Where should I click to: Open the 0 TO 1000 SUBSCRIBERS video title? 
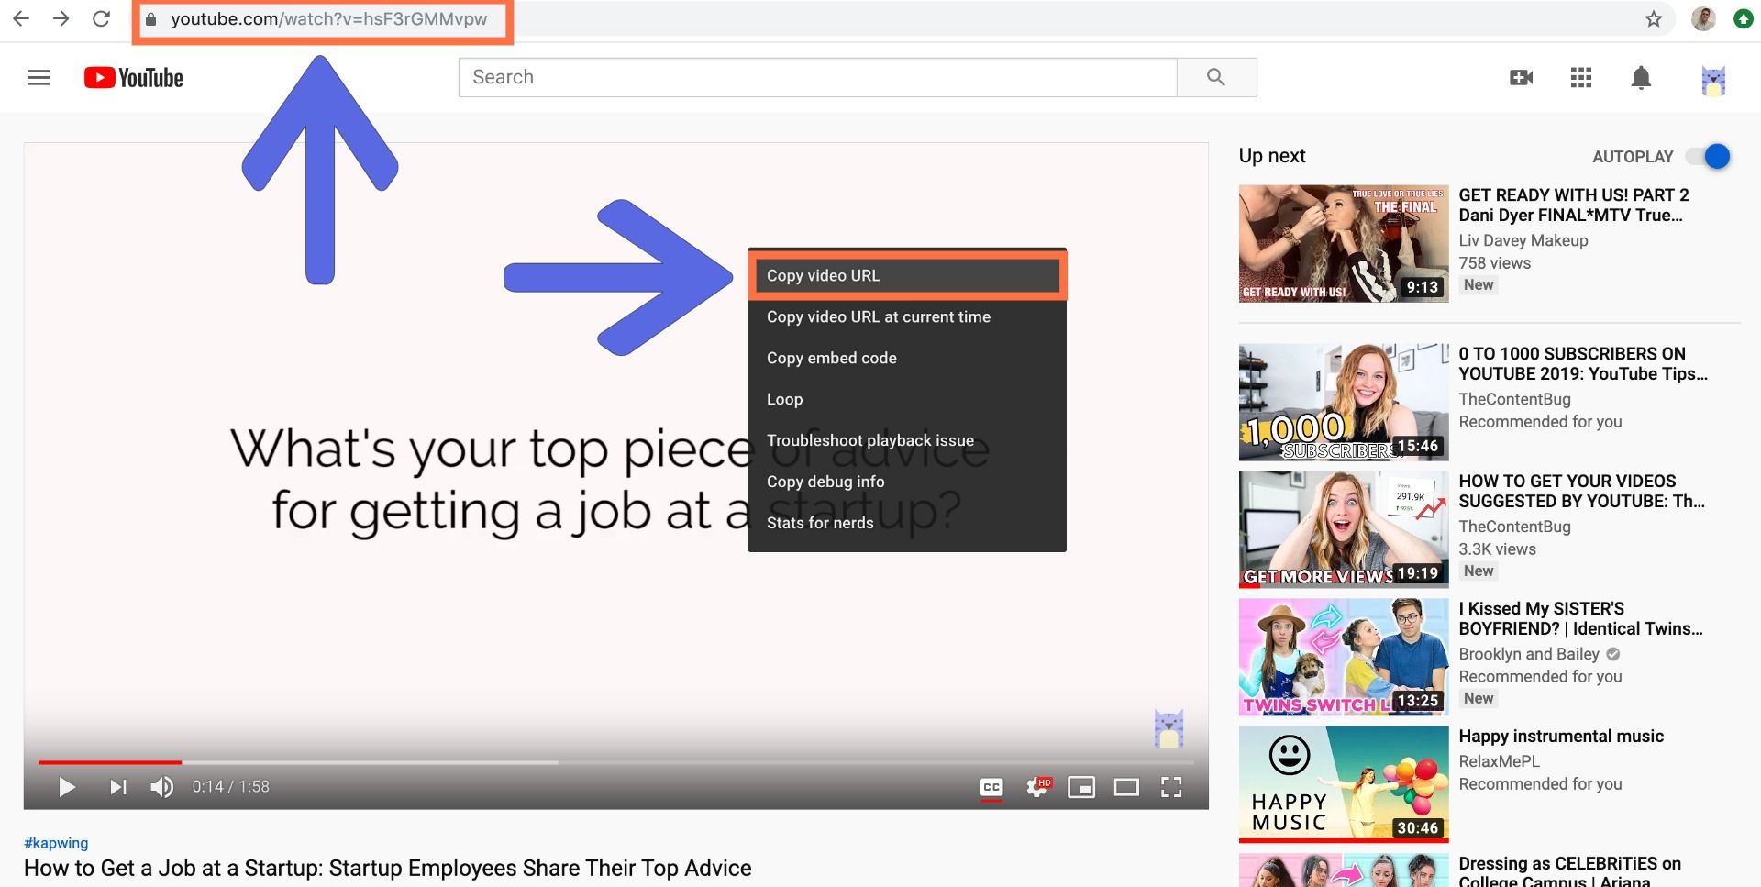(x=1583, y=364)
